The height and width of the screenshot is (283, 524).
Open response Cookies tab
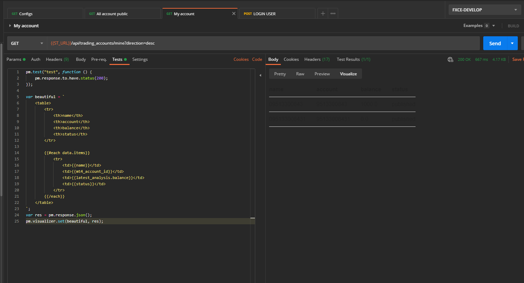coord(291,59)
